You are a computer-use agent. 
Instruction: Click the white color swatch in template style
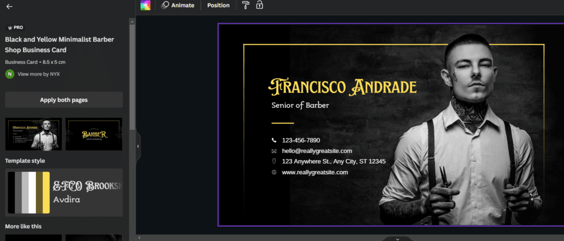(x=32, y=193)
